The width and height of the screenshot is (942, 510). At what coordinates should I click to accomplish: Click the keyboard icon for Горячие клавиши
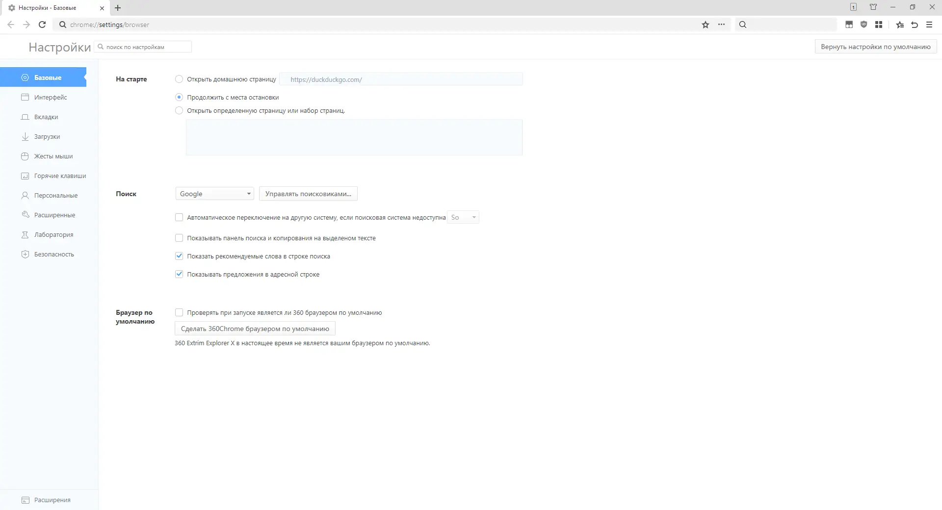click(x=25, y=176)
